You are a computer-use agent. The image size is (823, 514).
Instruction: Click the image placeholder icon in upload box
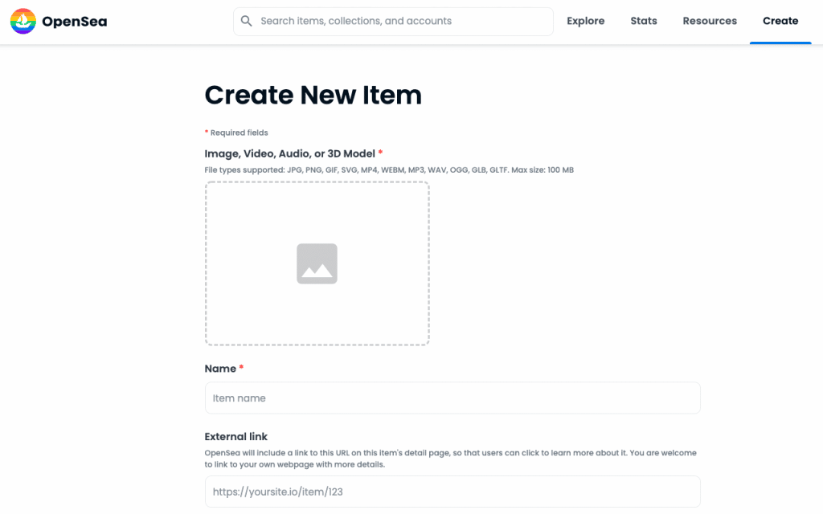(x=317, y=263)
